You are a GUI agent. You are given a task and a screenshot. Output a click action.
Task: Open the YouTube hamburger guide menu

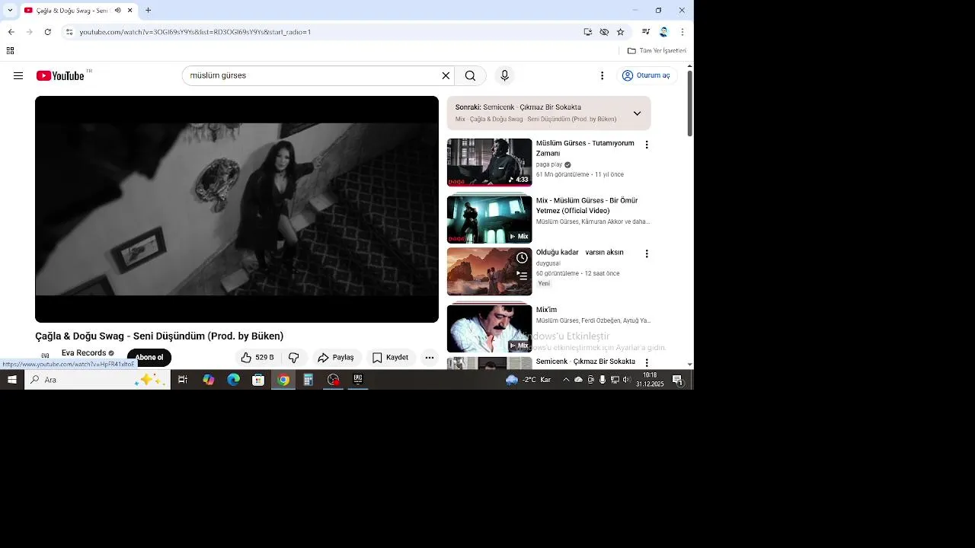[x=18, y=75]
